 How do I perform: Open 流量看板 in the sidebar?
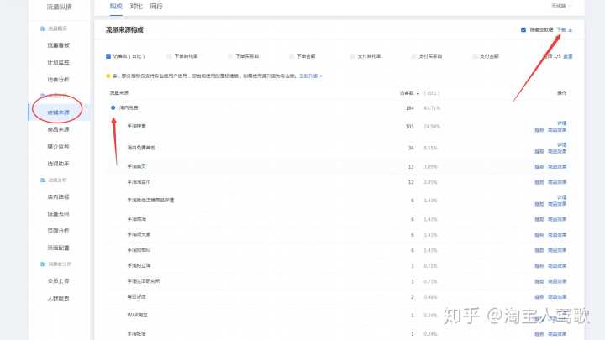(58, 45)
